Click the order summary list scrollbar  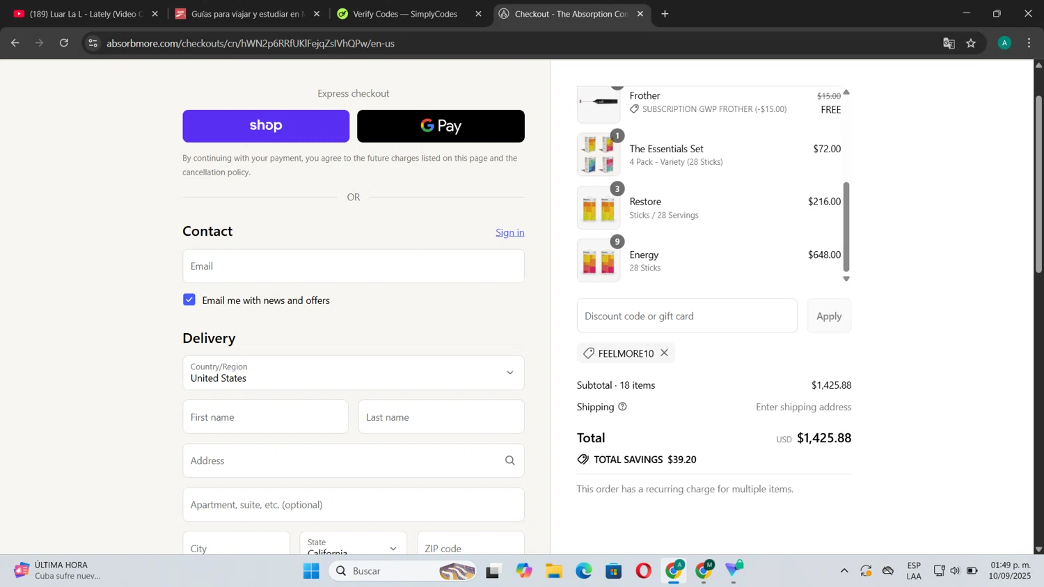pyautogui.click(x=846, y=227)
